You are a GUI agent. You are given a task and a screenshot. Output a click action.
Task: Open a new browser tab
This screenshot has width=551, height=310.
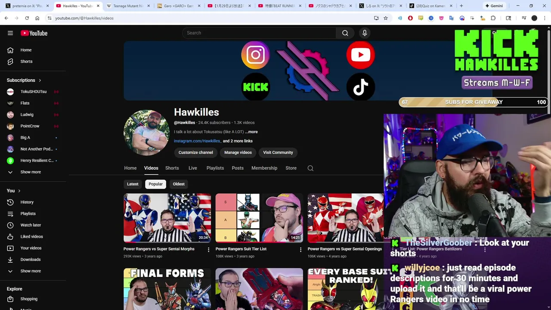461,6
